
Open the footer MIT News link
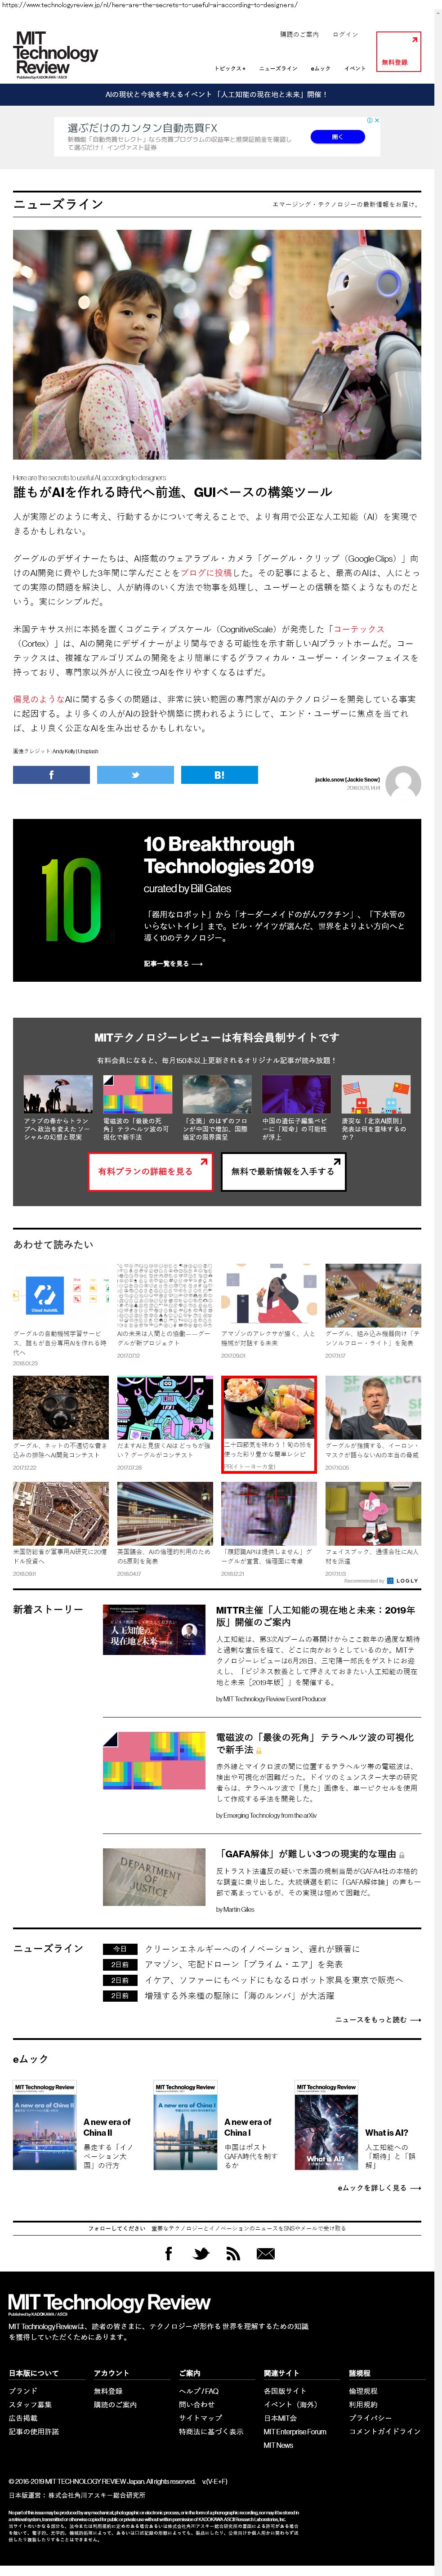pos(278,2445)
